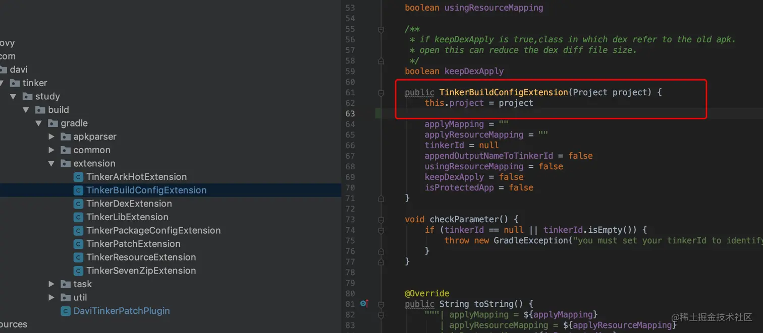Click the TinkerBuildConfigExtension constructor name in editor
The image size is (763, 333).
pos(504,92)
